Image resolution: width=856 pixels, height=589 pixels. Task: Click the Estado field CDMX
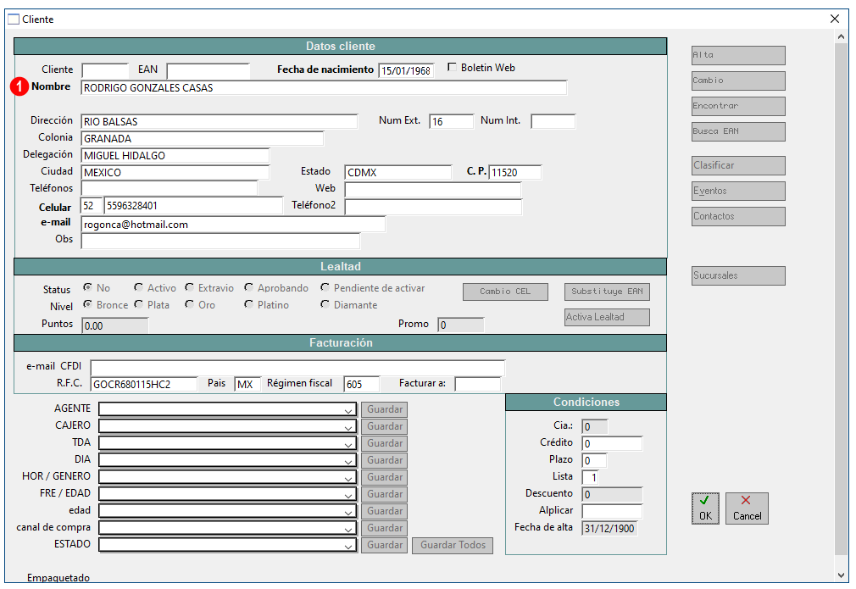point(398,173)
